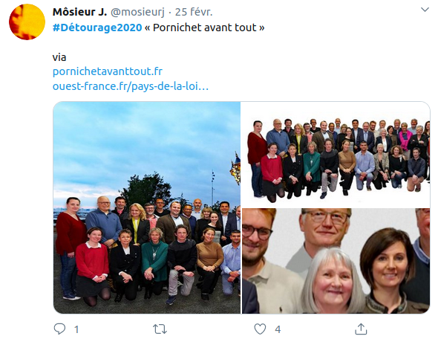View the close-up faces photo at bottom right
Screen dimensions: 438x339
click(x=336, y=261)
